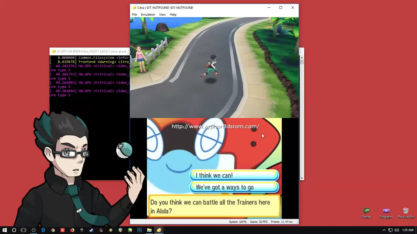The image size is (417, 234).
Task: Open the 1:35 AM clock calendar
Action: pyautogui.click(x=408, y=230)
